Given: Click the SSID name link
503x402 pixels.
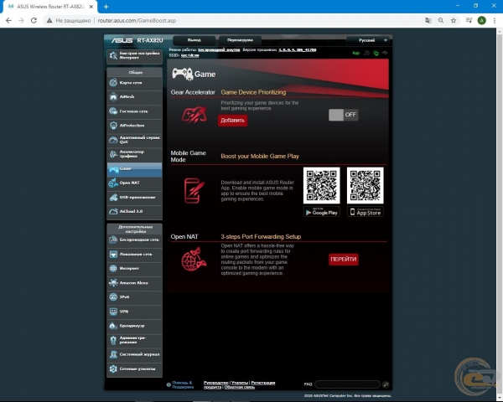Looking at the screenshot, I should pyautogui.click(x=190, y=55).
